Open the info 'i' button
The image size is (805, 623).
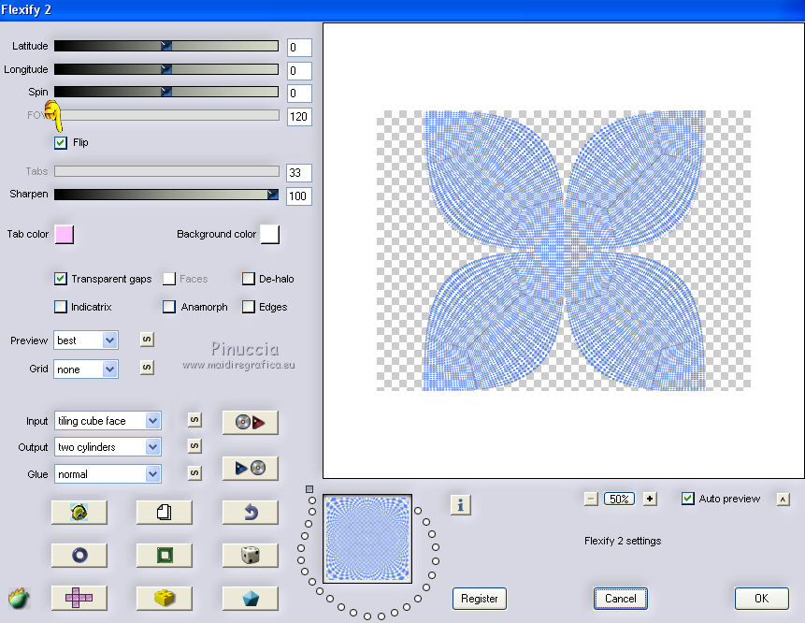click(x=461, y=505)
